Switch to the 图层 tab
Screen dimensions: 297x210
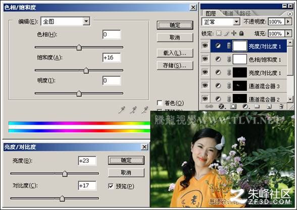pos(211,14)
